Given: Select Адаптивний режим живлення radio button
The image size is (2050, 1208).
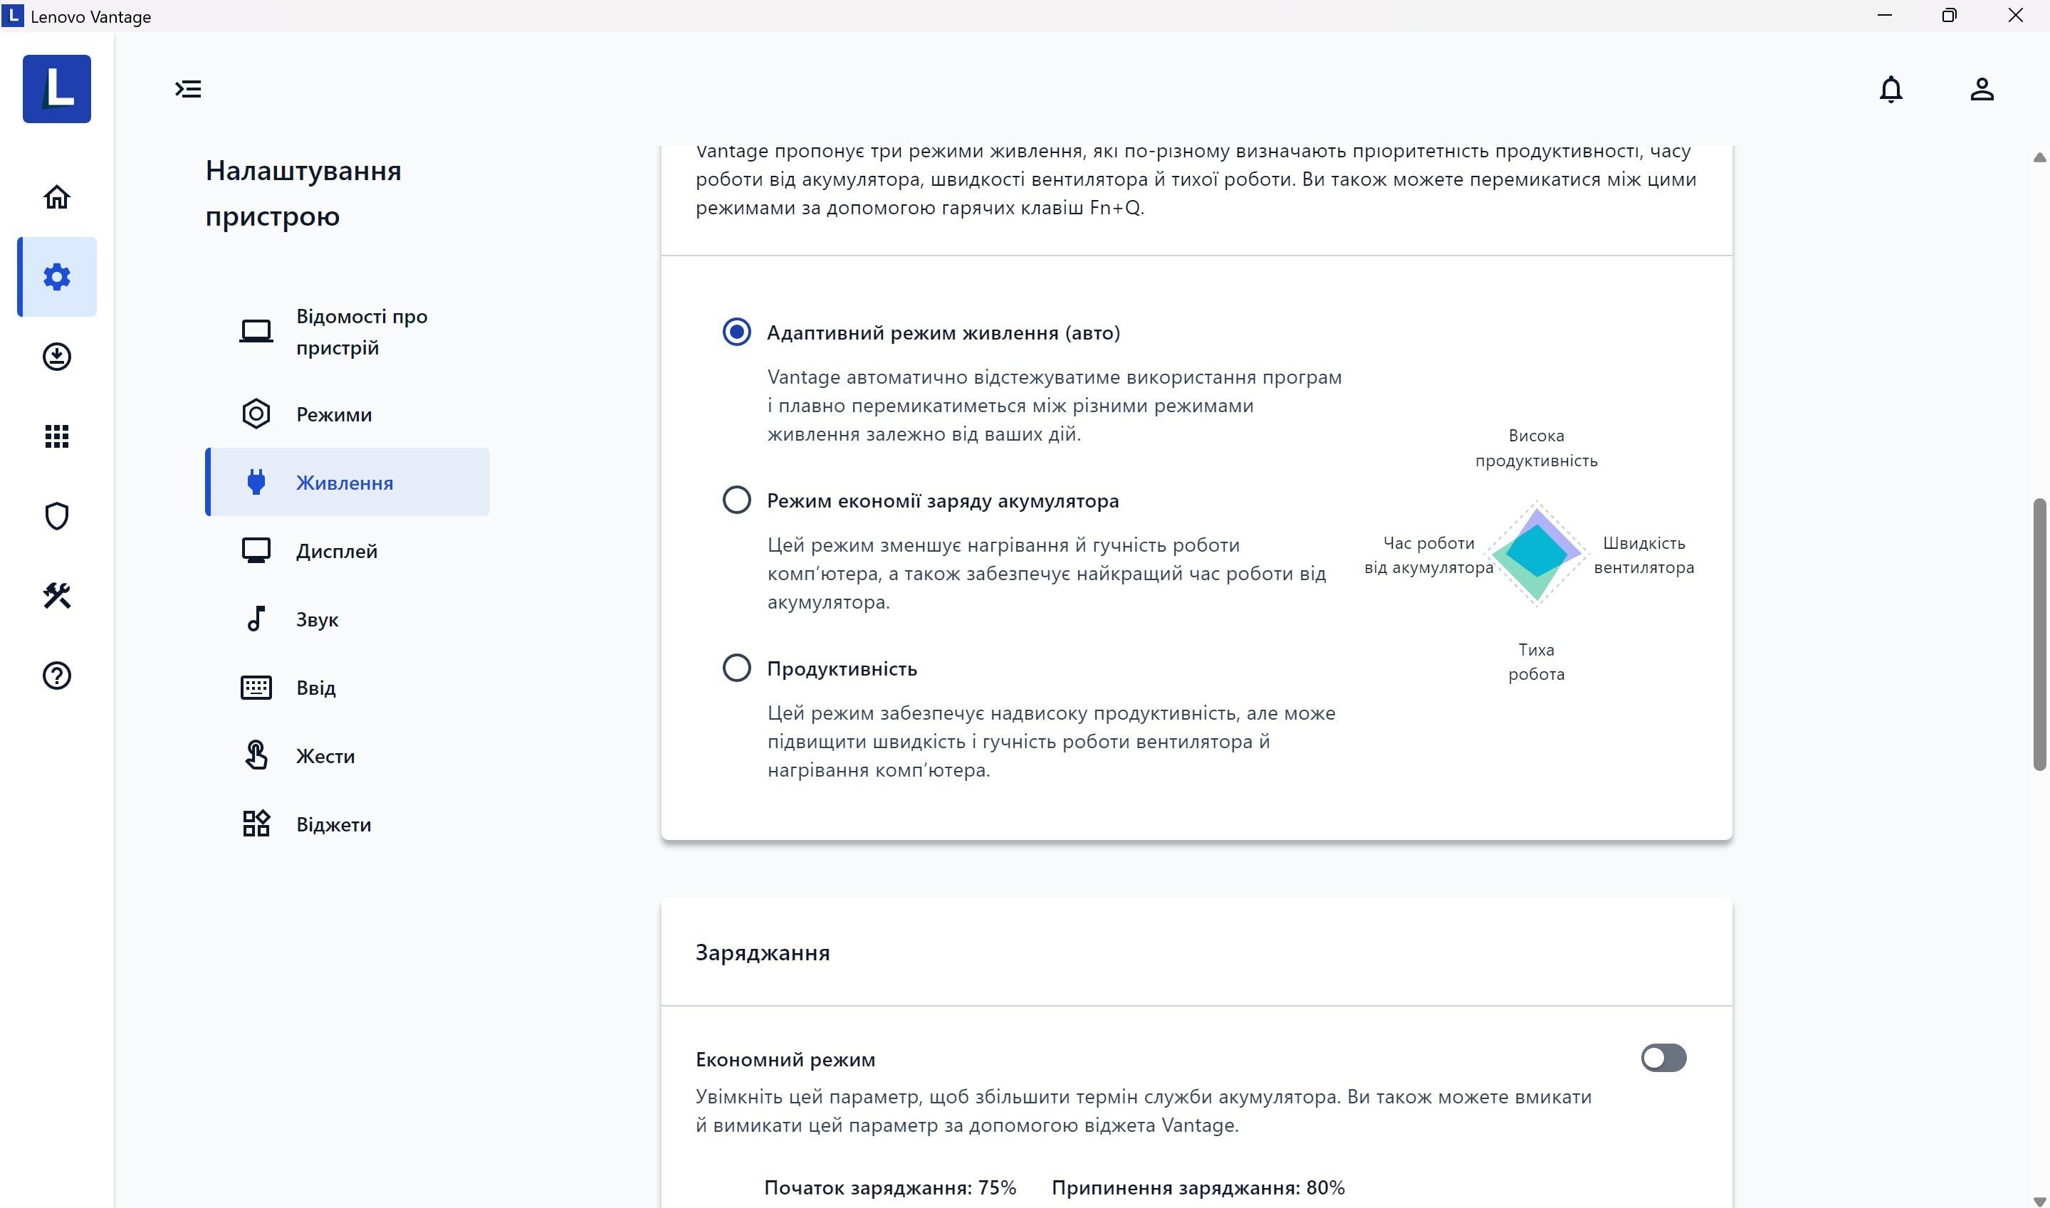Looking at the screenshot, I should click(735, 332).
